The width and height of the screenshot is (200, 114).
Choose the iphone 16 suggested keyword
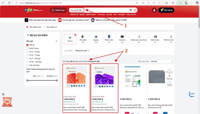(x=74, y=14)
